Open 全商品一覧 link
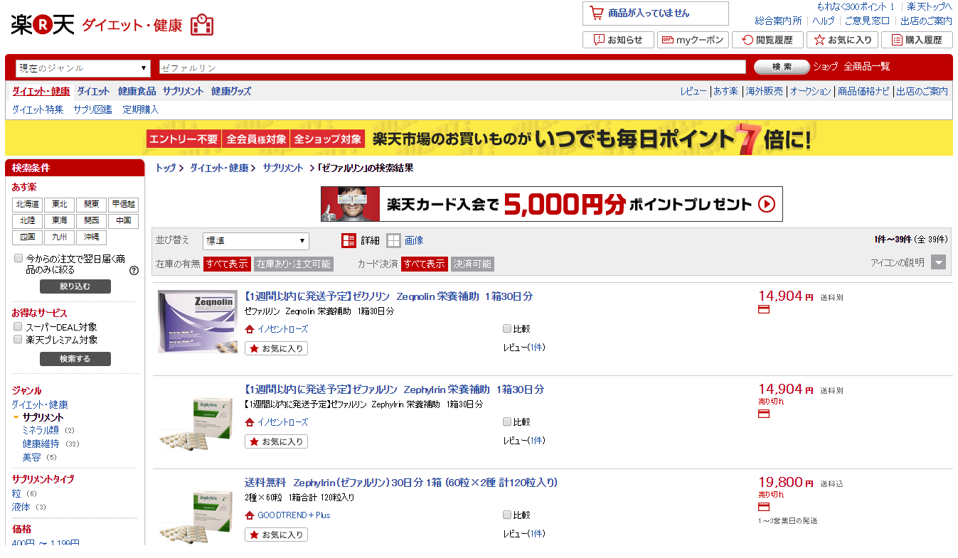This screenshot has height=558, width=958. click(x=867, y=67)
